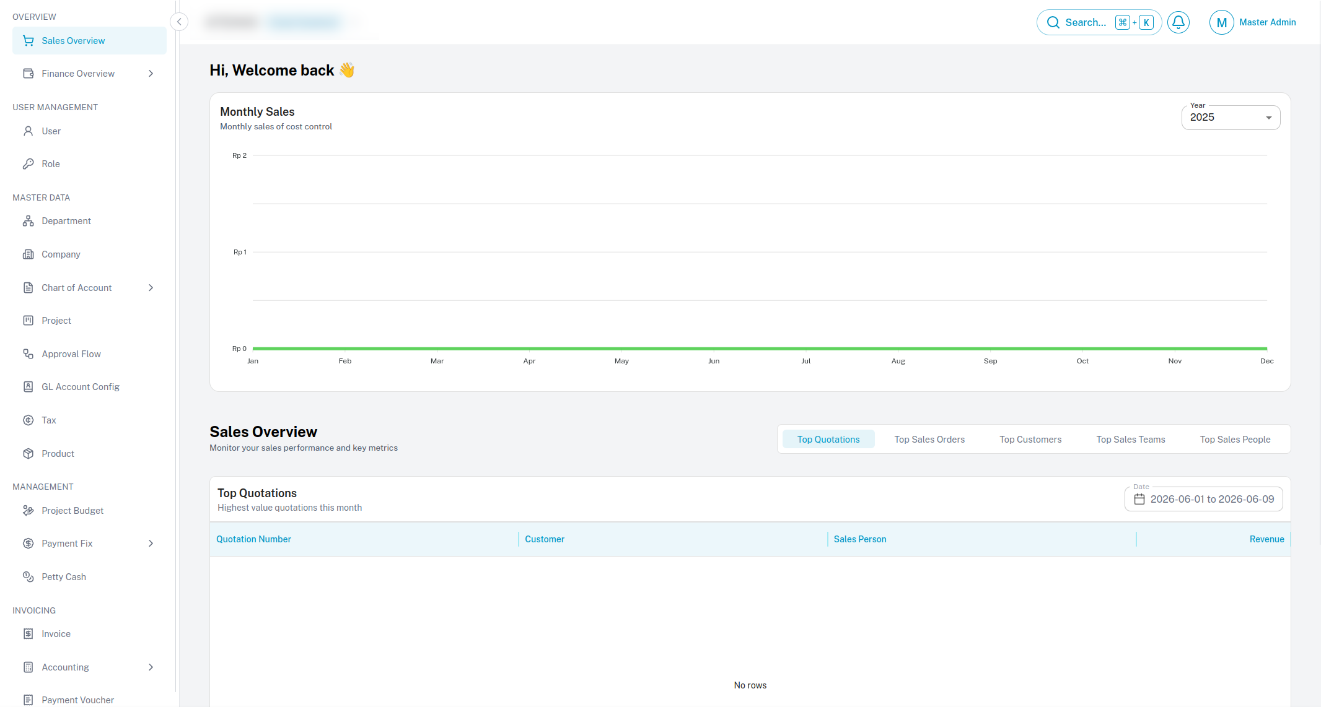Click the Approval Flow icon
1321x707 pixels.
[29, 354]
